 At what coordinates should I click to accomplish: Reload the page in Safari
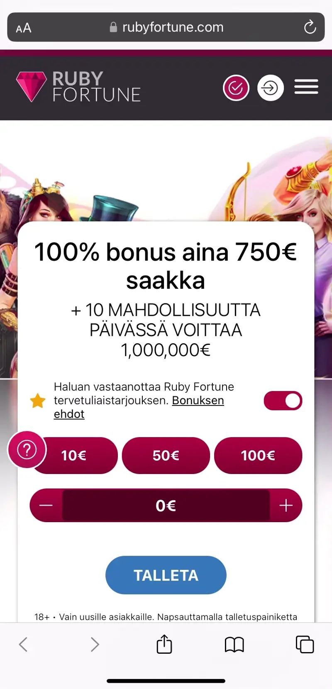point(310,27)
